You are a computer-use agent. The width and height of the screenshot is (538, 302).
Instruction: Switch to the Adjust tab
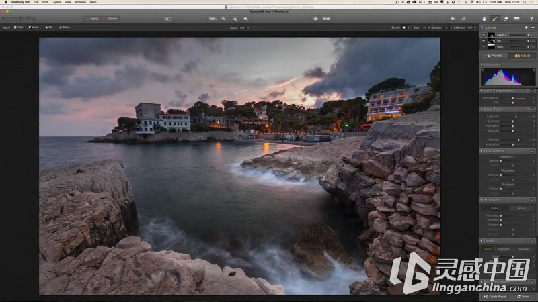(x=522, y=56)
